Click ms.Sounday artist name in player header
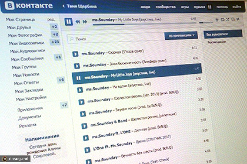 pyautogui.click(x=103, y=20)
